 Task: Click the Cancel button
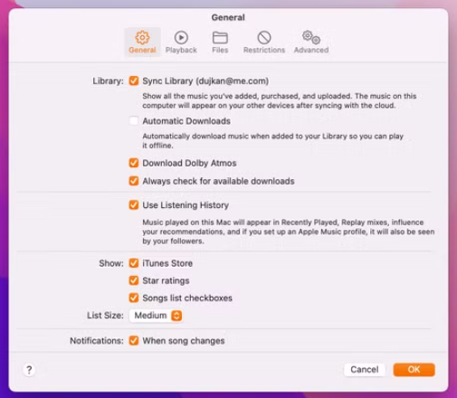(365, 370)
